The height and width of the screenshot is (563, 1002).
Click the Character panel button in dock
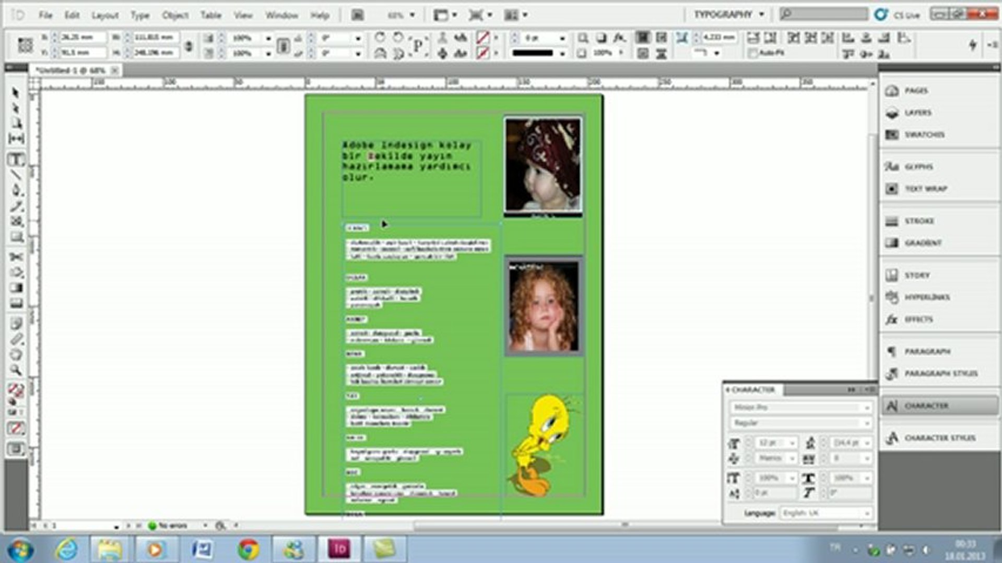[x=940, y=406]
